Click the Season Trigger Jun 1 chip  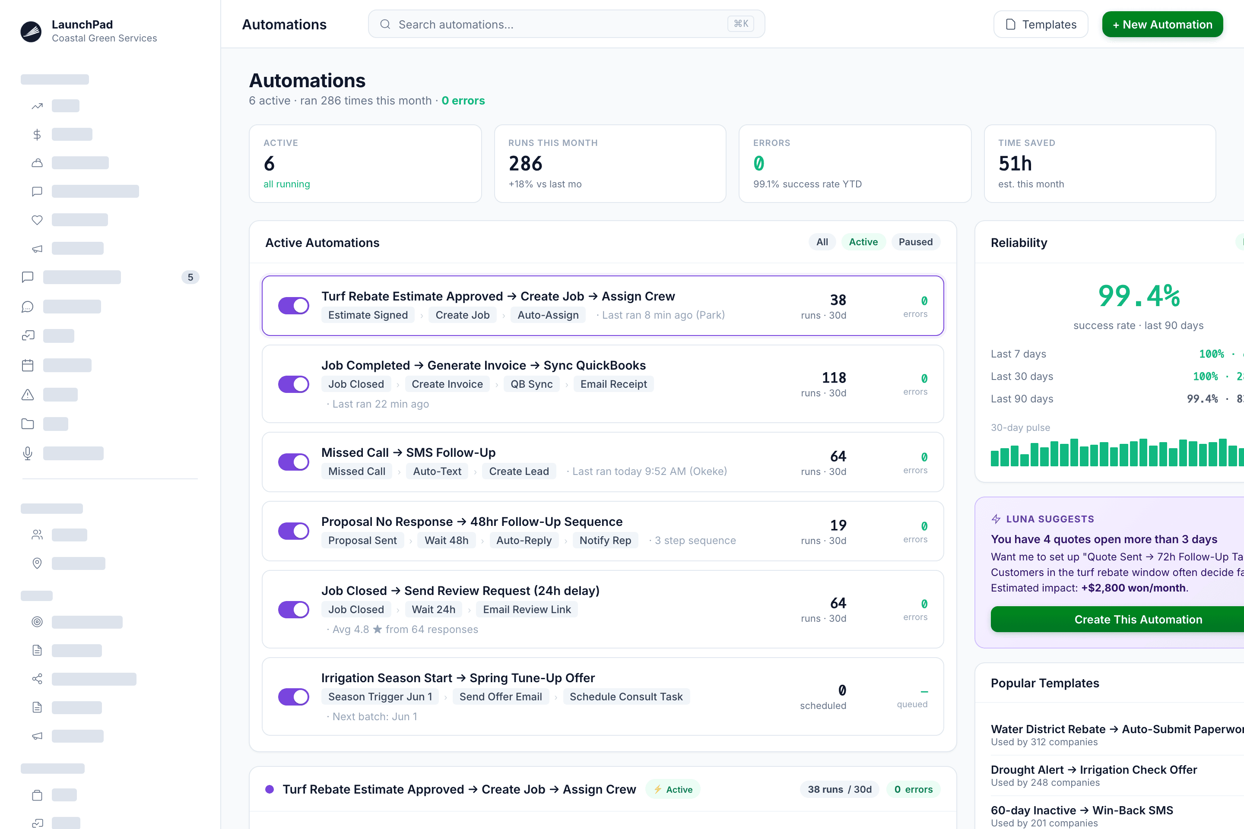(380, 697)
